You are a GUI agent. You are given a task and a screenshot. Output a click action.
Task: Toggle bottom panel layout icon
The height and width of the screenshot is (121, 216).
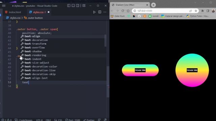point(73,6)
